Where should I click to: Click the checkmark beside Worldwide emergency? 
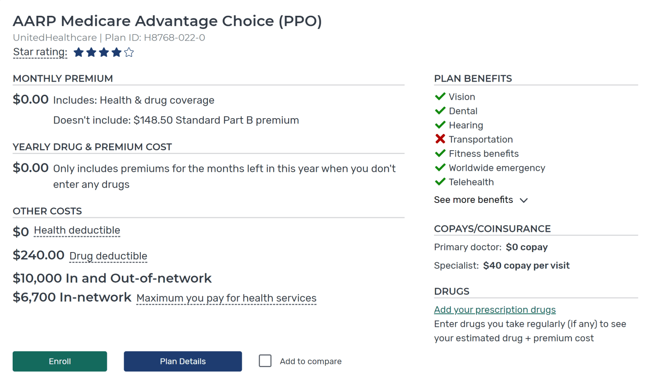[440, 167]
